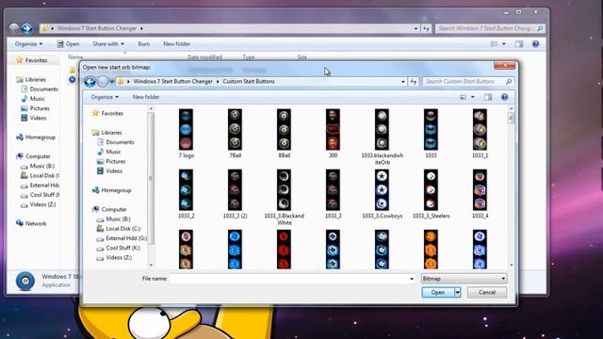Image resolution: width=603 pixels, height=339 pixels.
Task: Open Share with menu in Explorer
Action: (108, 44)
